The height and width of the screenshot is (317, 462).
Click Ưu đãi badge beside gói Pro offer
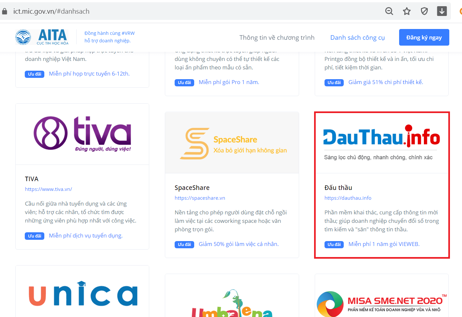pos(184,82)
